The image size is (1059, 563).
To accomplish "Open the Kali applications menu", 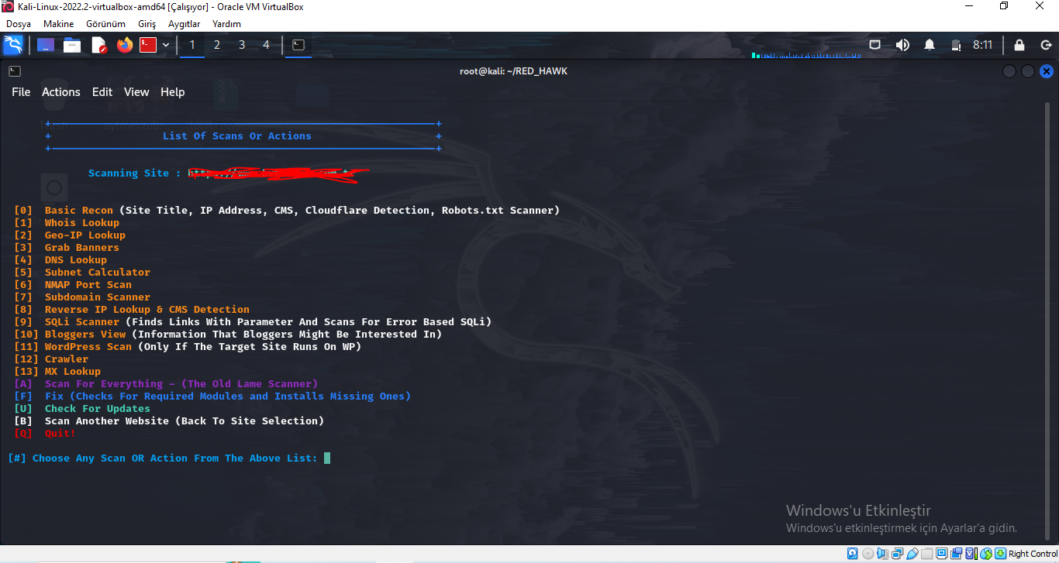I will click(13, 45).
